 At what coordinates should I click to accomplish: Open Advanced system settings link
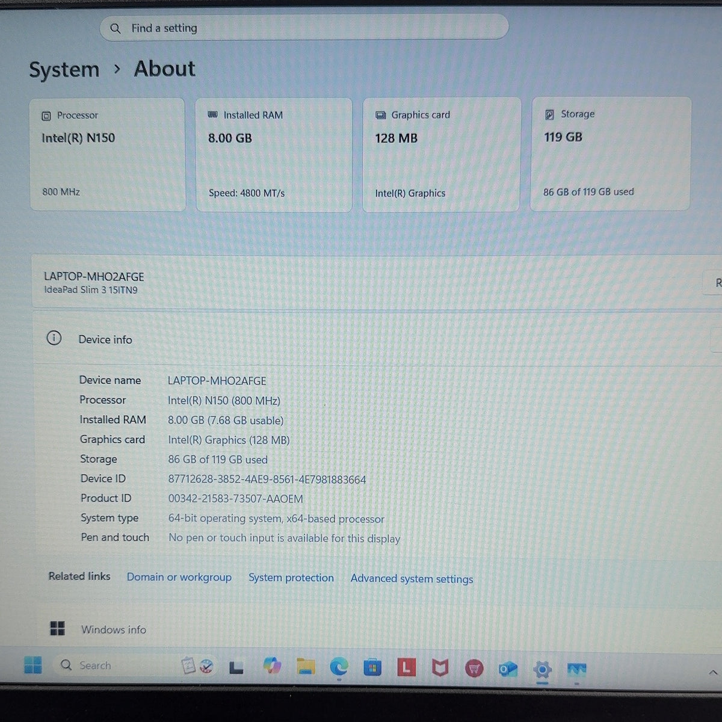[412, 579]
